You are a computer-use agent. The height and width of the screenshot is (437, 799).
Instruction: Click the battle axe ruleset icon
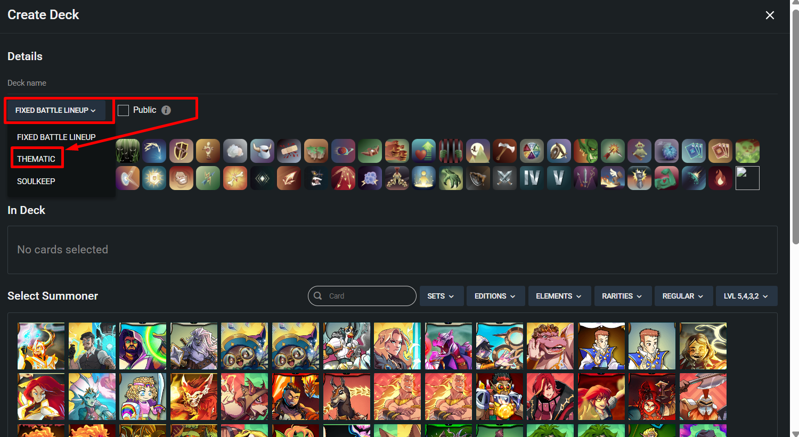[504, 151]
